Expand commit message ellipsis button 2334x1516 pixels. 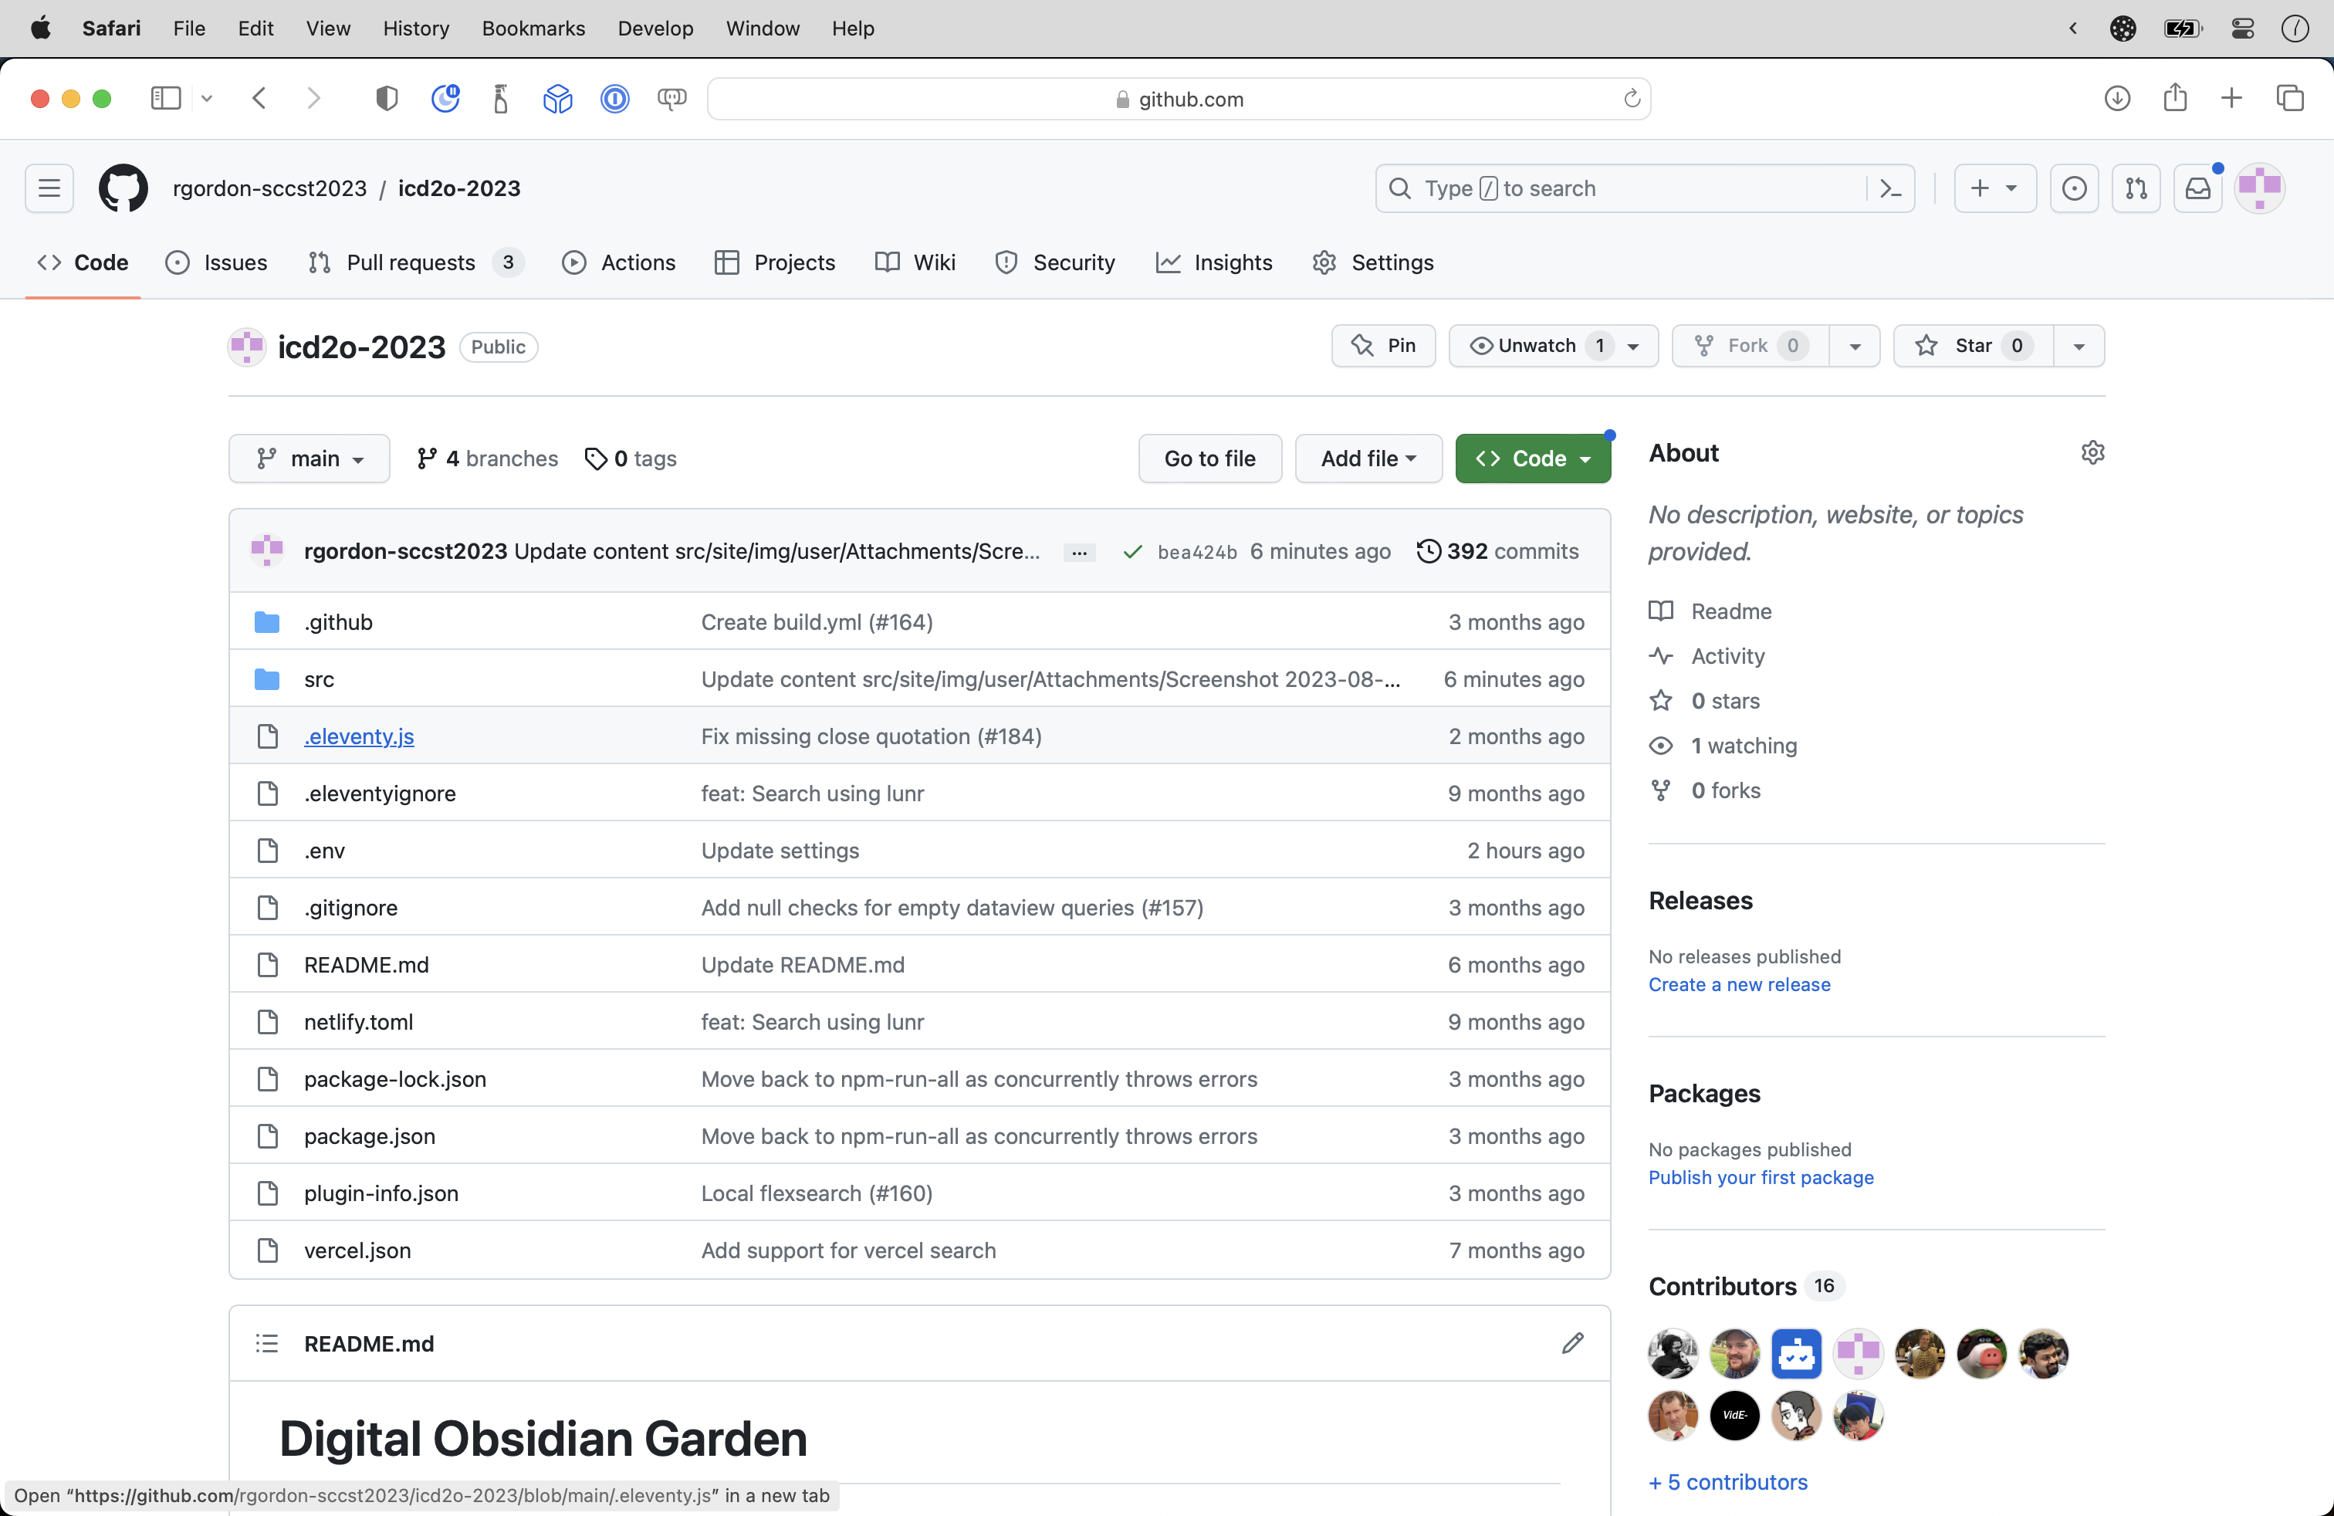coord(1079,552)
